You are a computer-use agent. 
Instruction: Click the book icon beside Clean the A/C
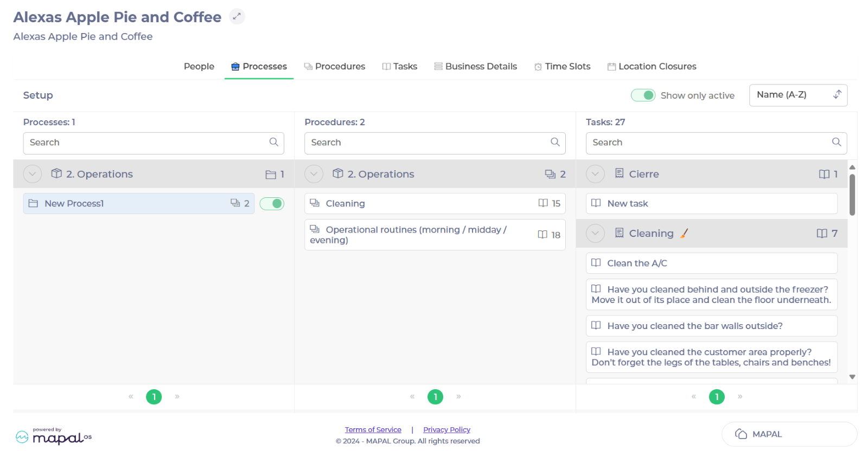(596, 262)
